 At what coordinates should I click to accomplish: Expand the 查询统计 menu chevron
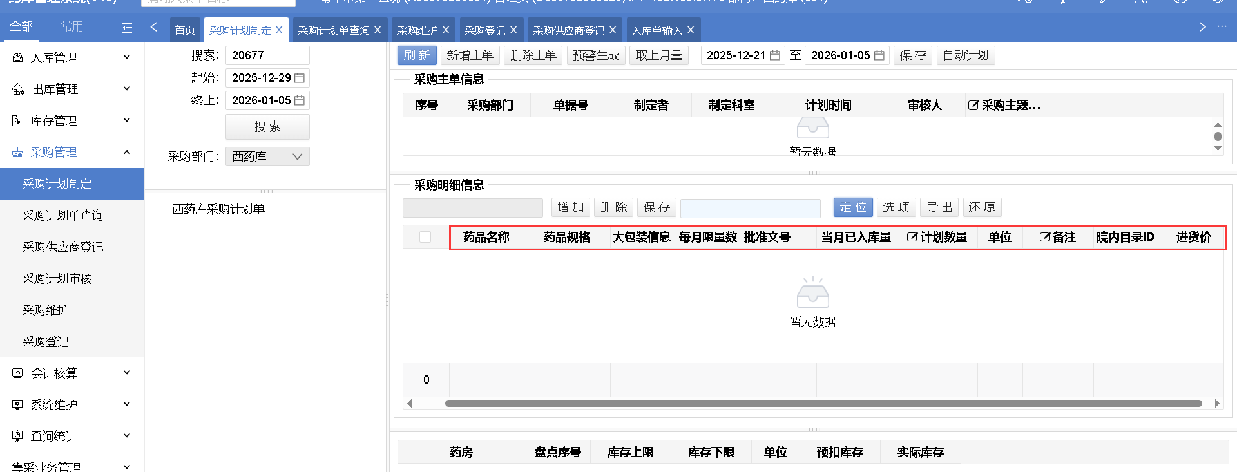(127, 435)
